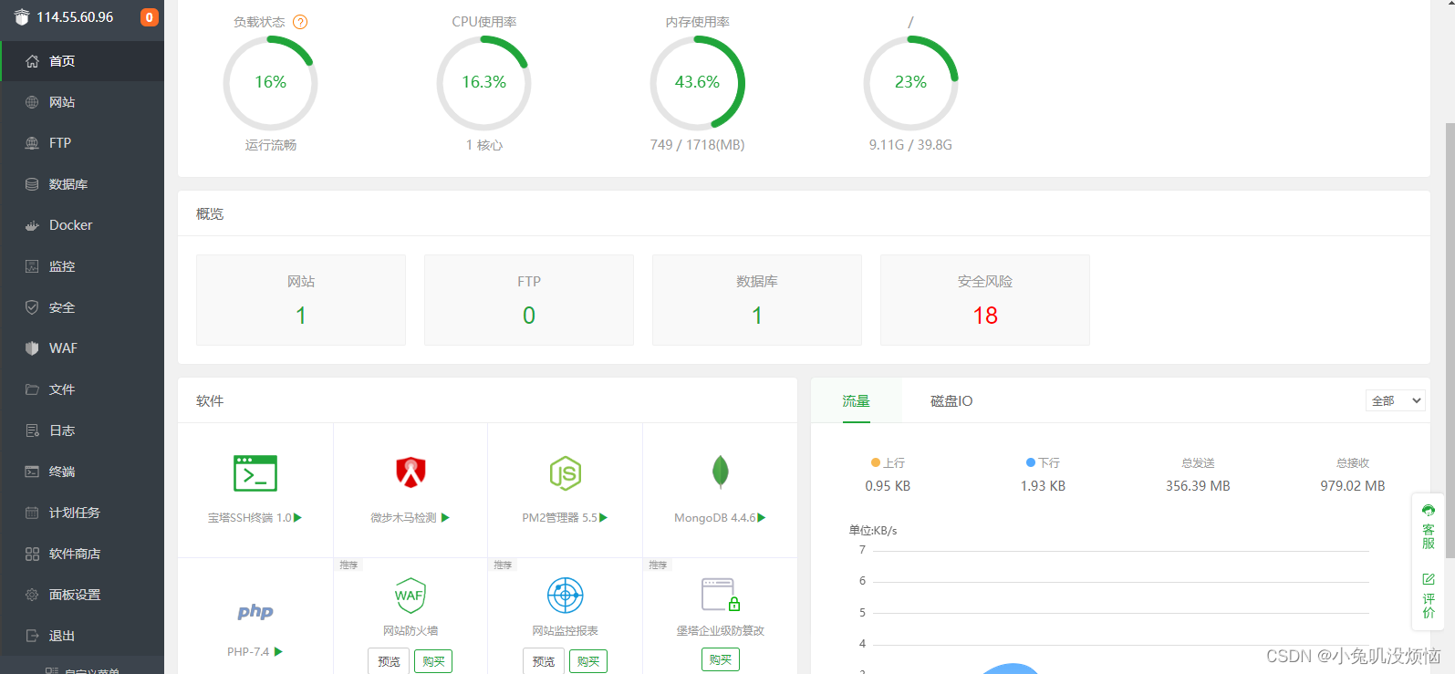Screen dimensions: 1455x674
Task: Open the 首页 home sidebar item
Action: [x=82, y=61]
